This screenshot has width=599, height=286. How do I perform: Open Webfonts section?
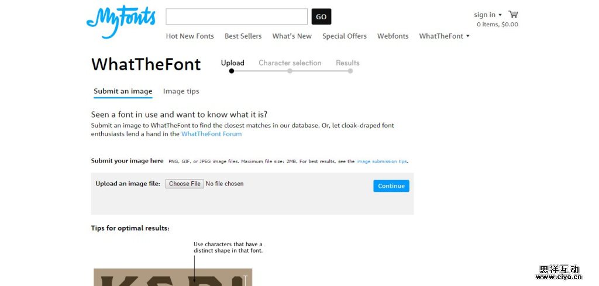[x=393, y=36]
